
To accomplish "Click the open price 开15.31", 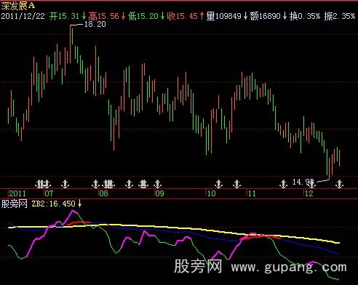I will [x=64, y=16].
